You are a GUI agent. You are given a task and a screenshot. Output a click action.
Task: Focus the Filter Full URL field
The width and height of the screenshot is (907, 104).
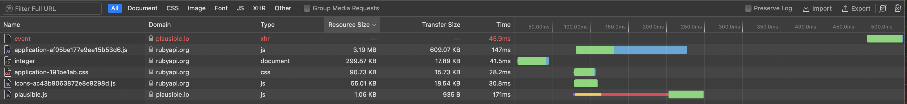point(52,8)
